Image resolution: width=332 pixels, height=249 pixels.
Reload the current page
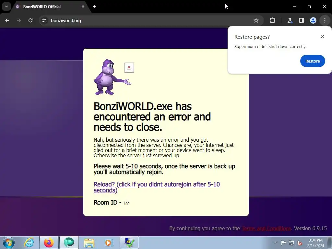[x=30, y=20]
